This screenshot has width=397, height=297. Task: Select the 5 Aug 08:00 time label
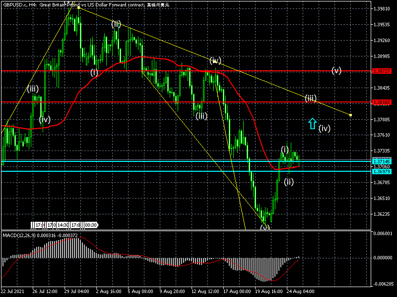[x=139, y=292]
